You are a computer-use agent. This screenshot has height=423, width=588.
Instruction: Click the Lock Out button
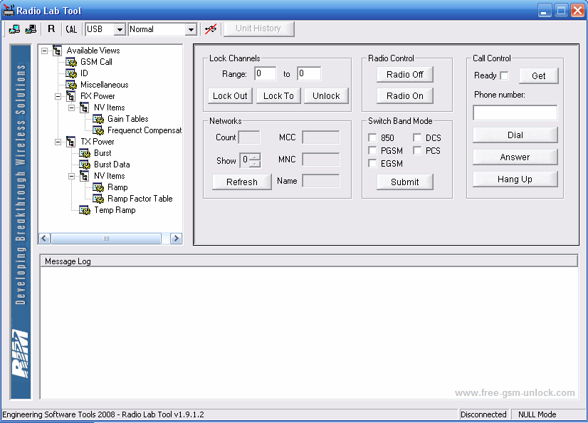tap(230, 96)
